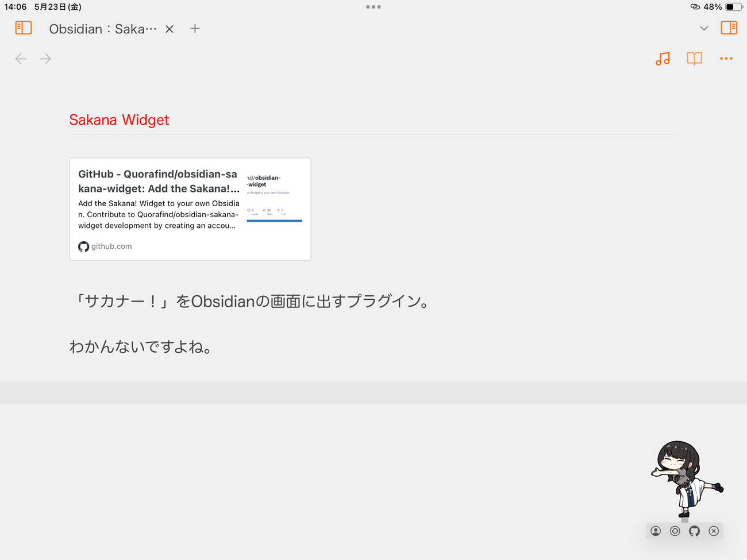Select the Obsidian : Saka… tab

103,29
